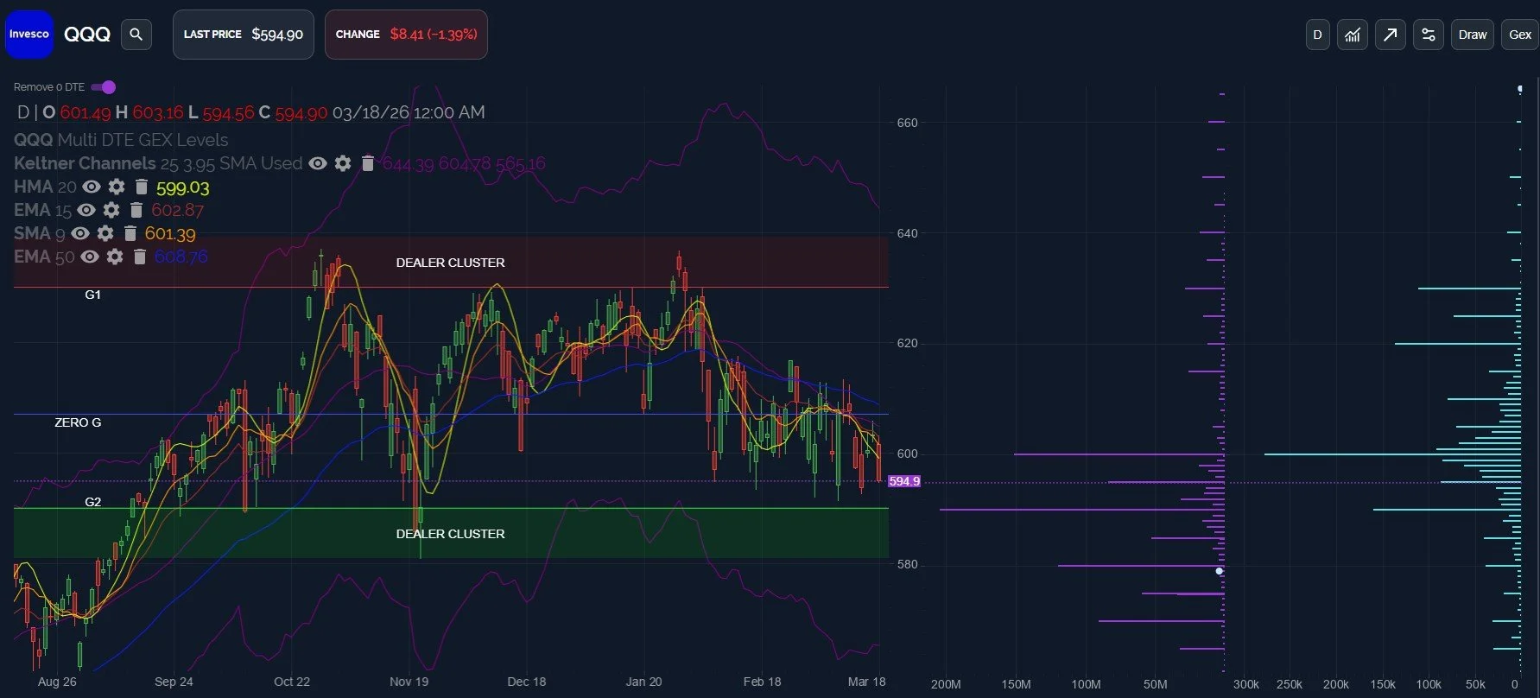Hide the Keltner Channels indicator
This screenshot has height=698, width=1540.
318,163
